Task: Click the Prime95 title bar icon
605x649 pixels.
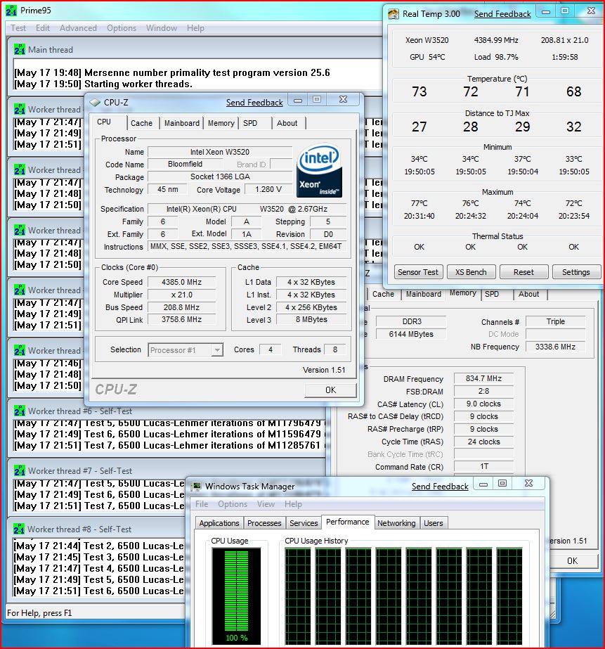Action: click(x=11, y=11)
